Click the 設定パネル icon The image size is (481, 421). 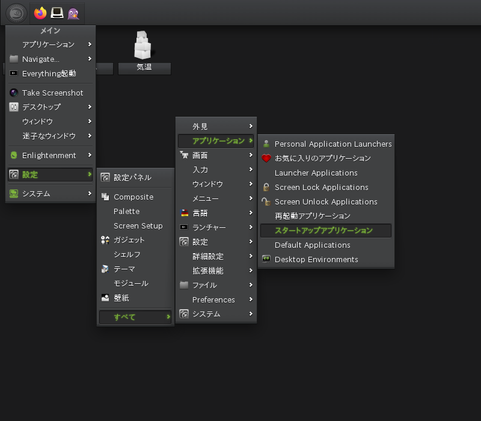tap(105, 177)
